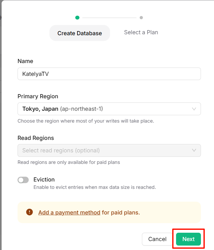Enable the Eviction toggle switch
The height and width of the screenshot is (250, 214).
(23, 180)
